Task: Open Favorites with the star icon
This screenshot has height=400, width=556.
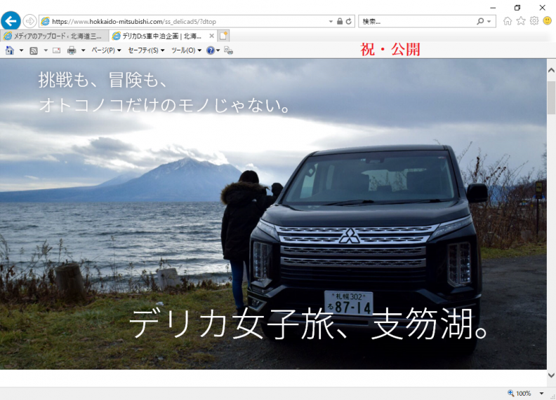Action: point(521,21)
